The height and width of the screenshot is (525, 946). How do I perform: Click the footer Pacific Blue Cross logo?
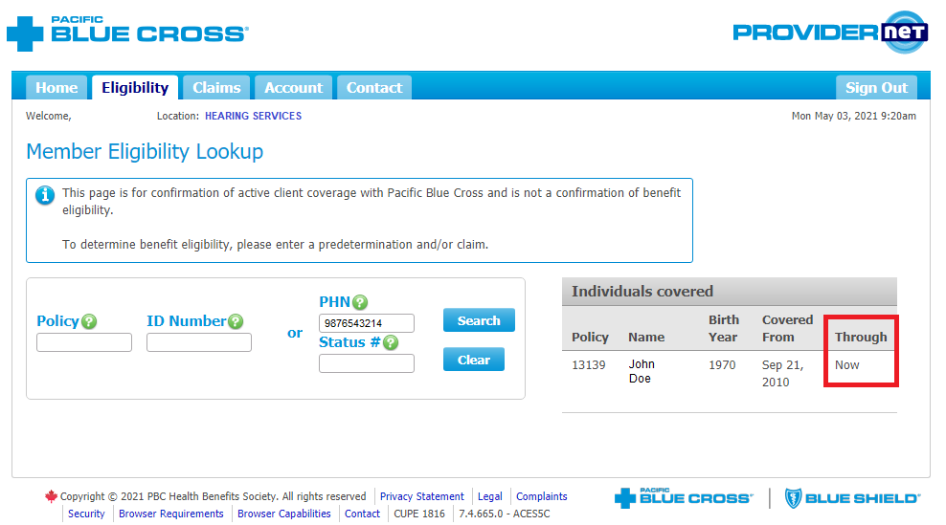click(x=684, y=498)
